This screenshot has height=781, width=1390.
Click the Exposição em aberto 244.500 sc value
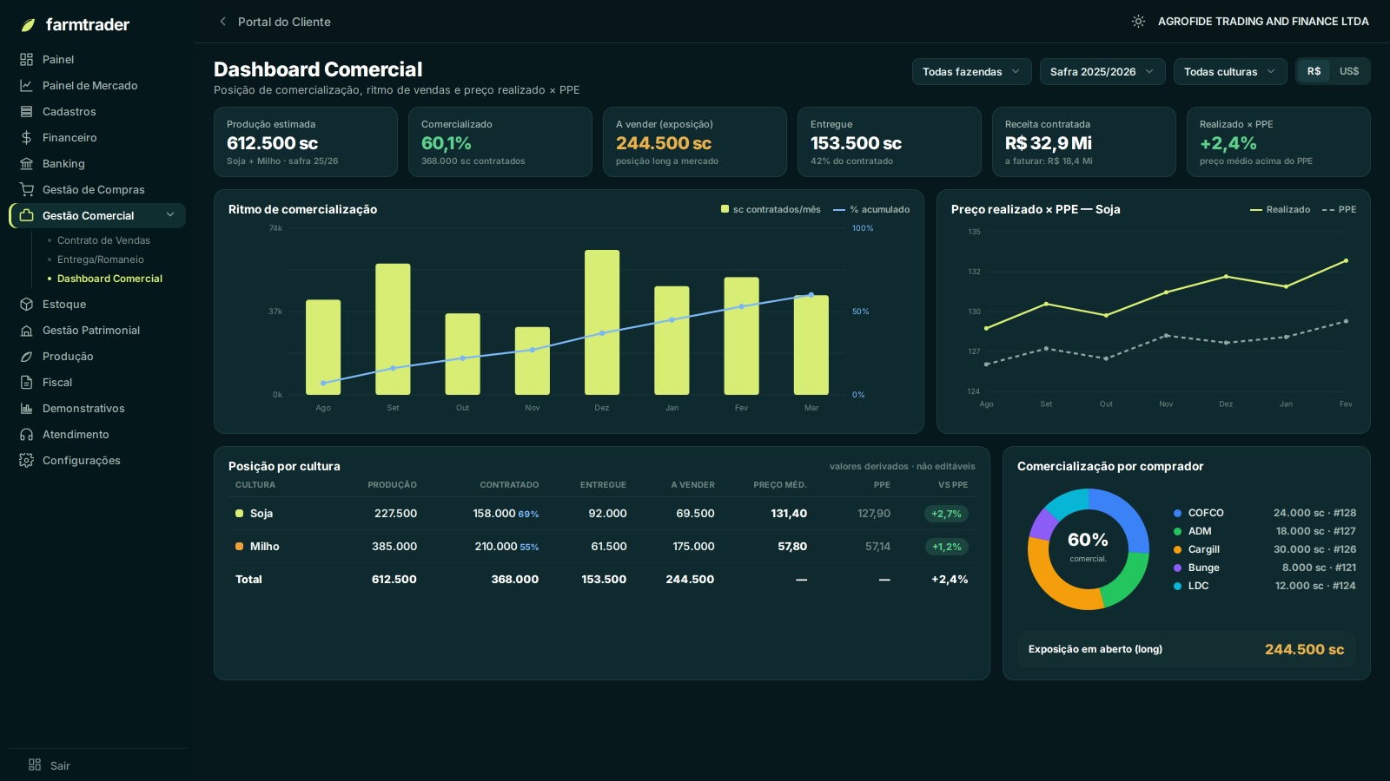[1304, 649]
